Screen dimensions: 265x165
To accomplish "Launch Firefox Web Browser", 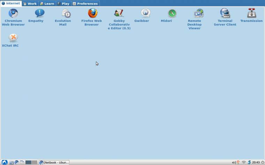I will [92, 14].
